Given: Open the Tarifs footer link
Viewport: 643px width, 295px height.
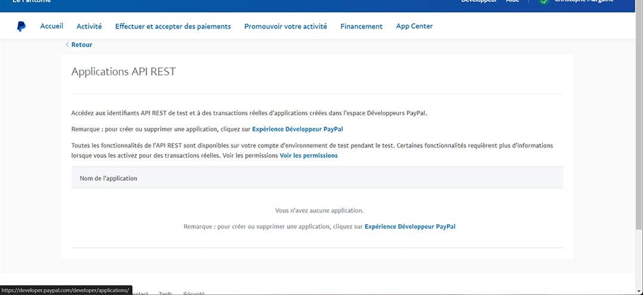Looking at the screenshot, I should (166, 293).
